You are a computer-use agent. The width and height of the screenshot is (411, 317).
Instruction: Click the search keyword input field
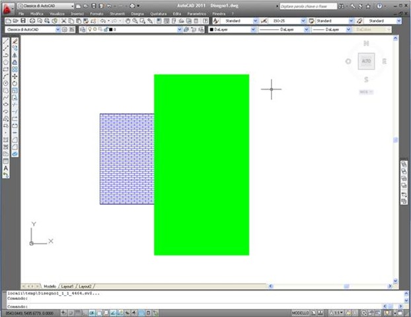(308, 6)
